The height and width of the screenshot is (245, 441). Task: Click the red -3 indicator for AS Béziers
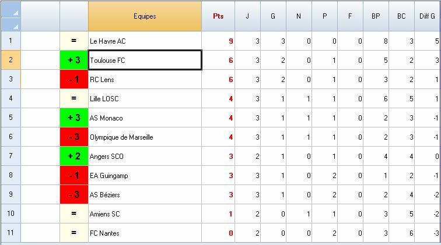click(74, 195)
